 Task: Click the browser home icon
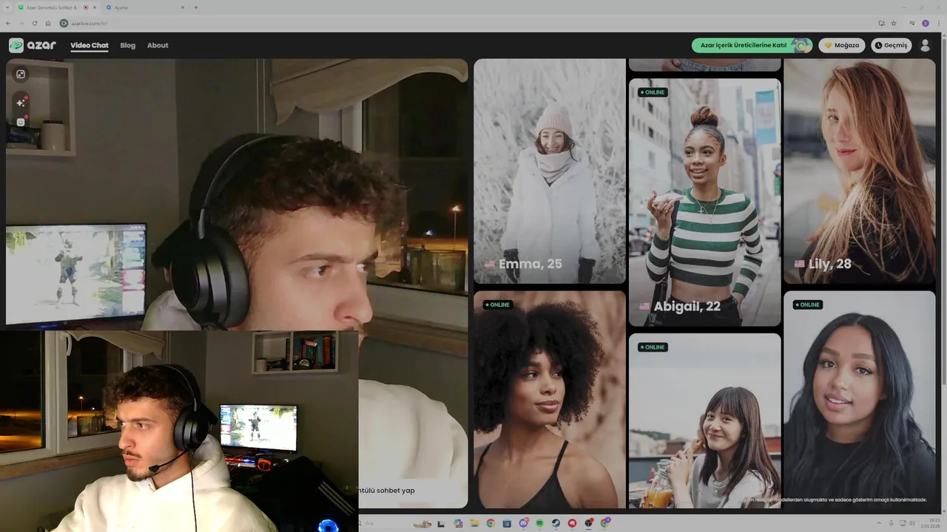tap(48, 23)
